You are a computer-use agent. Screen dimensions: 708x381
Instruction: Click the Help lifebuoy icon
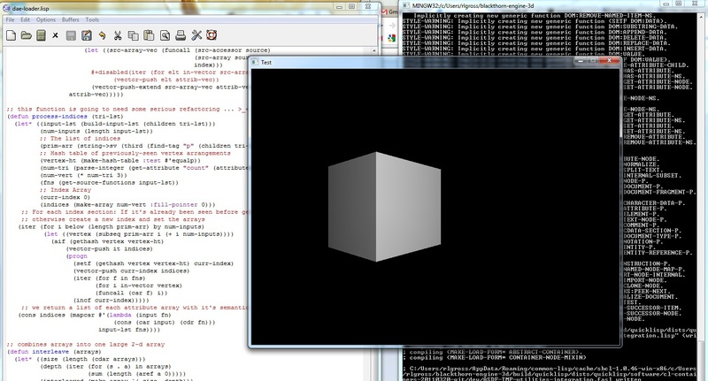pyautogui.click(x=212, y=34)
